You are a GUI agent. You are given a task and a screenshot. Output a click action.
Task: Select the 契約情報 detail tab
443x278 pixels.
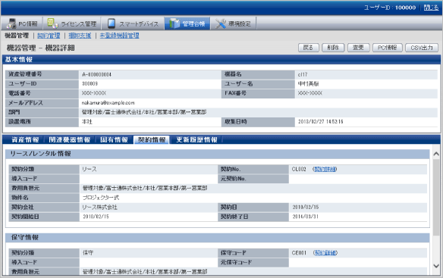coord(152,139)
